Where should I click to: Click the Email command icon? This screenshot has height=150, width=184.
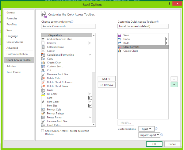click(43, 90)
